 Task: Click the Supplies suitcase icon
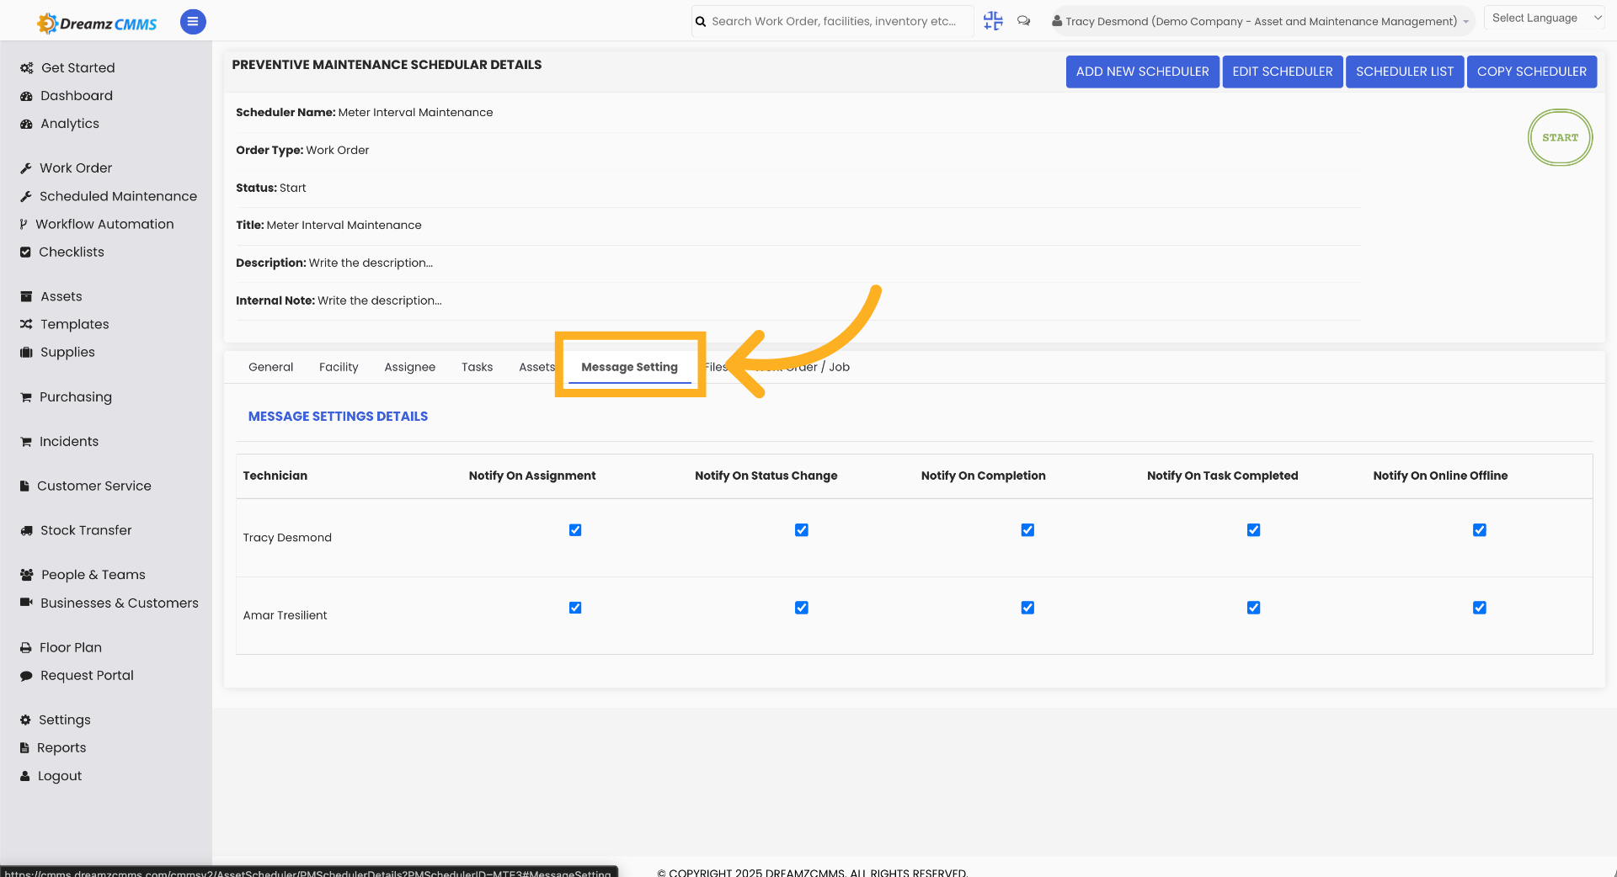[26, 352]
